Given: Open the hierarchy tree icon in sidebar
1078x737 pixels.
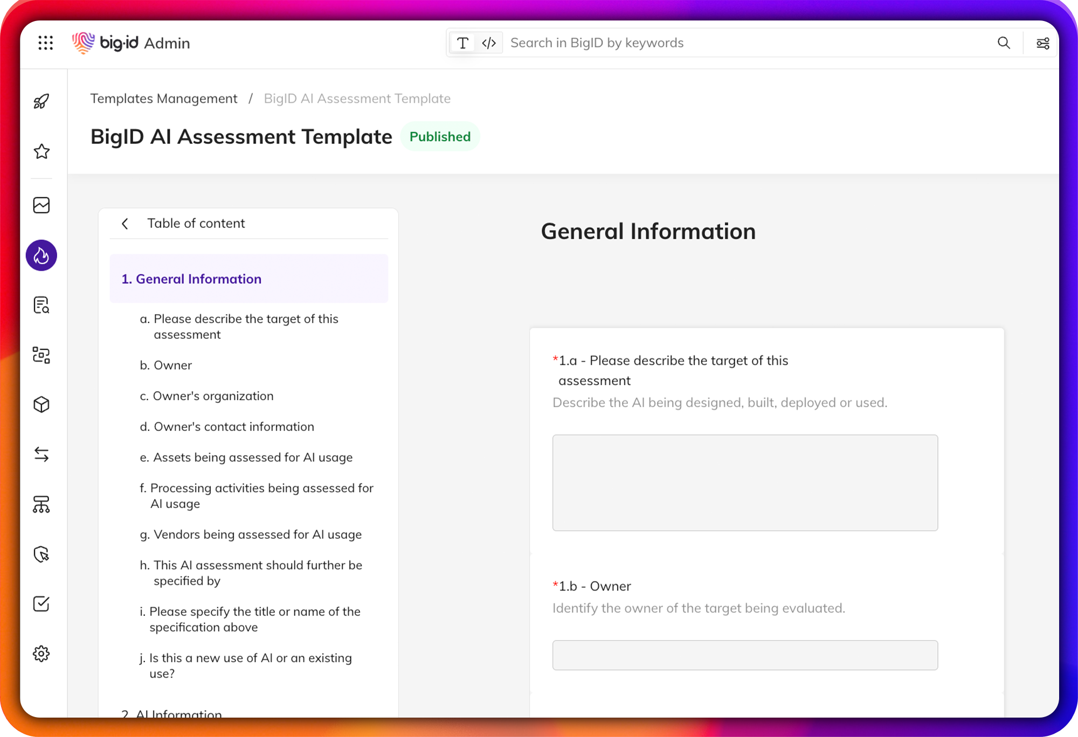Looking at the screenshot, I should tap(42, 505).
